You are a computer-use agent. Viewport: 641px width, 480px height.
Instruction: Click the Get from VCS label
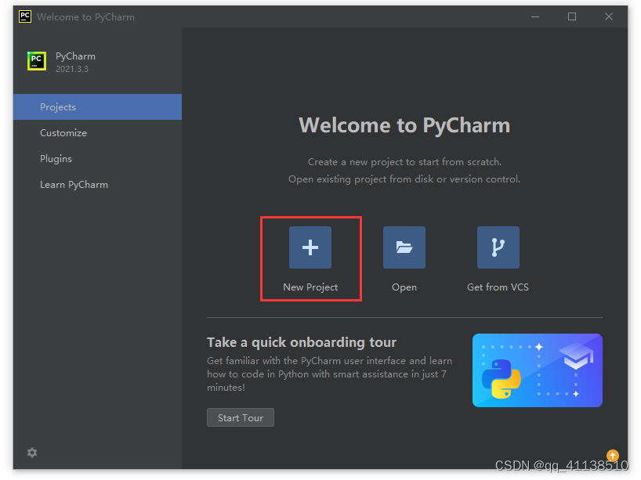pyautogui.click(x=498, y=287)
